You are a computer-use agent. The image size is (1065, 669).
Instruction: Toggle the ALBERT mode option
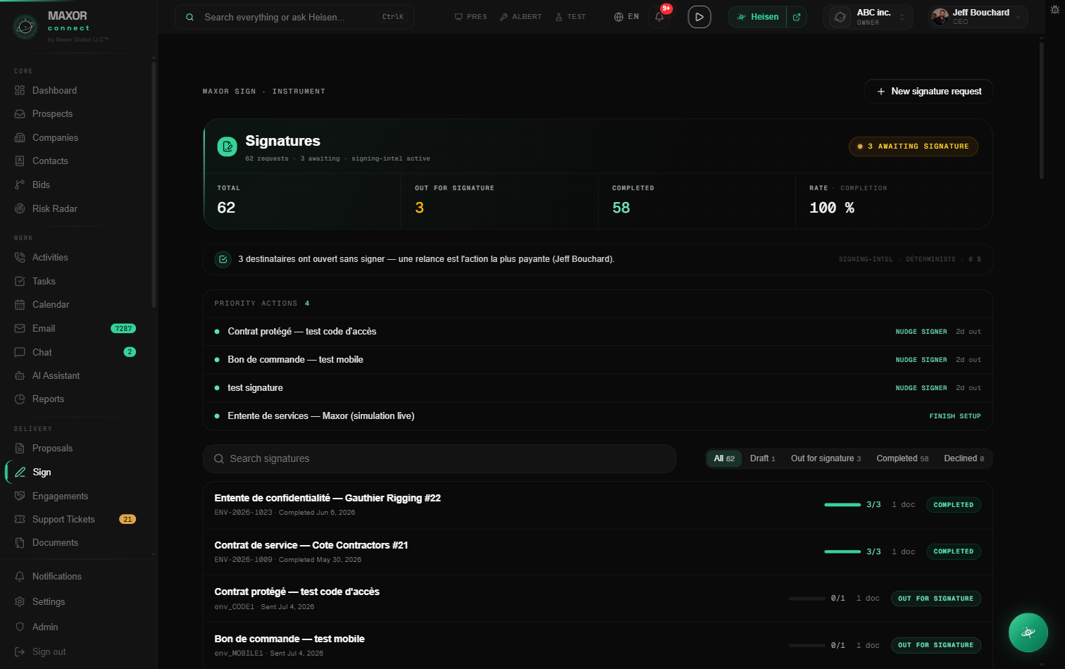coord(521,17)
